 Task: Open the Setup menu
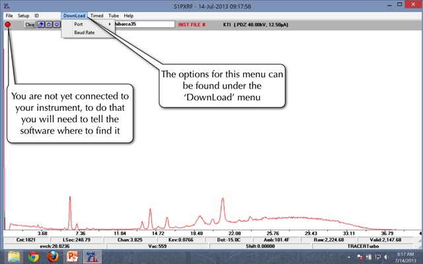[23, 15]
